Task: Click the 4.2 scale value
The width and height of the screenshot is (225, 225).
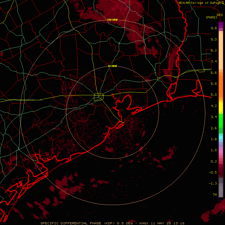Action: [214, 106]
